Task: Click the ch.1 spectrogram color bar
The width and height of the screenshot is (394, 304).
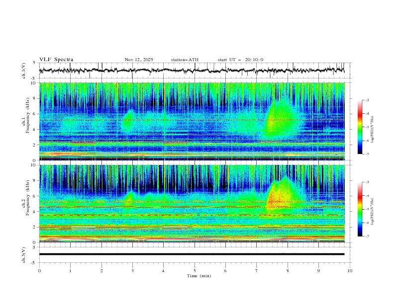Action: tap(360, 127)
